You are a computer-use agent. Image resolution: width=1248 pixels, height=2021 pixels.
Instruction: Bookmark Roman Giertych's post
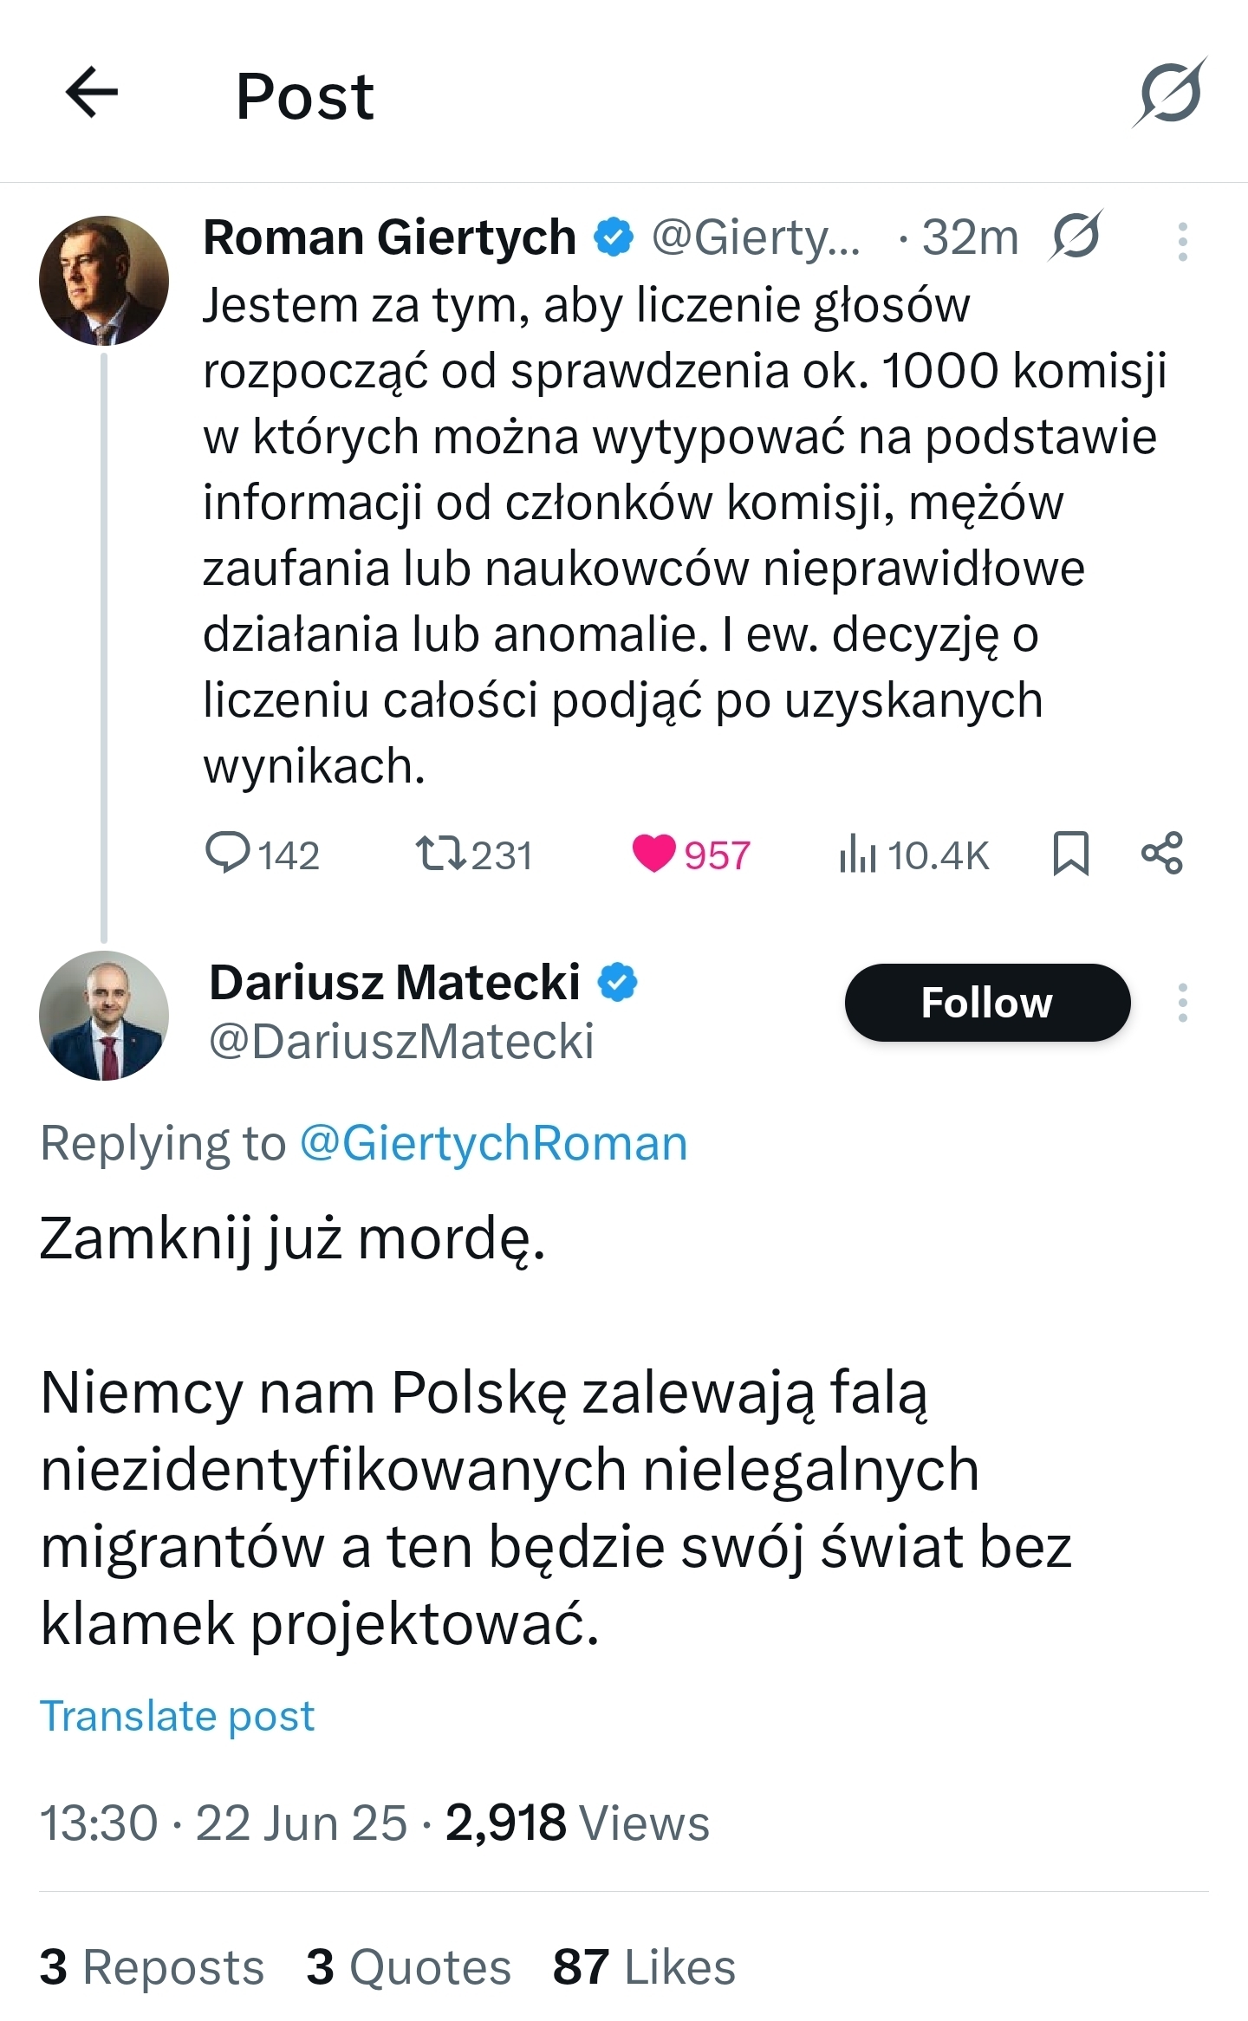(x=1070, y=853)
